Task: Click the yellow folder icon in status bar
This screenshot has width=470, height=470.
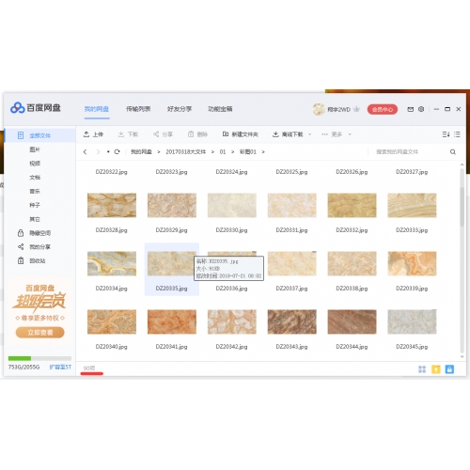Action: click(x=436, y=369)
